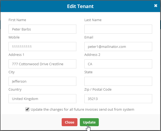Toggle the update future invoices checkbox
This screenshot has height=131, width=161.
point(27,109)
